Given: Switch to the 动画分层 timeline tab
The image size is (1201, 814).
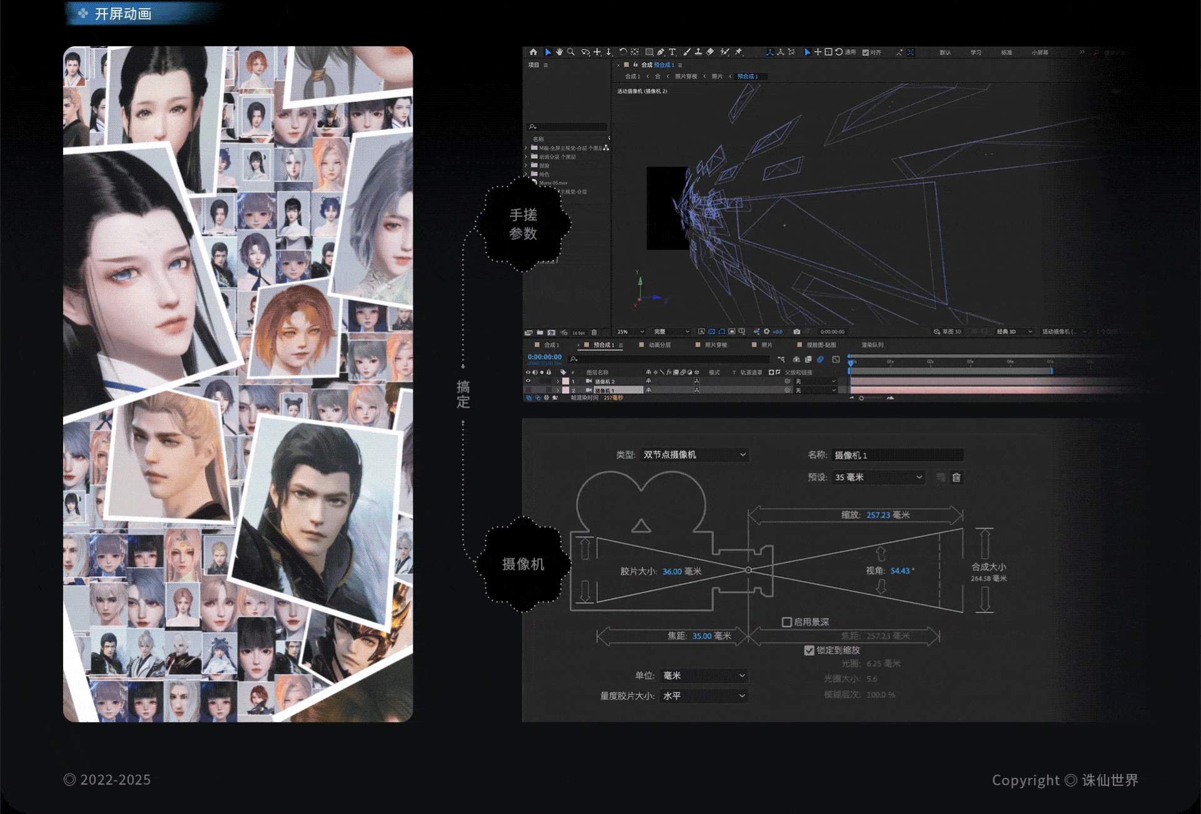Looking at the screenshot, I should click(x=659, y=345).
